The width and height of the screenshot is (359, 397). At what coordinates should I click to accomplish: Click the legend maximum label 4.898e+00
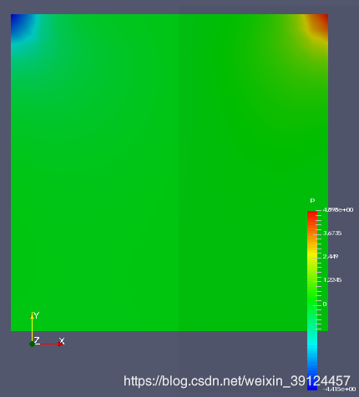pos(338,209)
